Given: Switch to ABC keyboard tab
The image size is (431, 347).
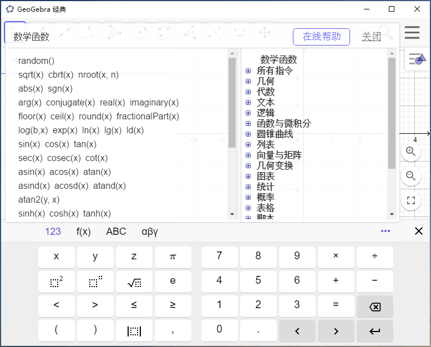Looking at the screenshot, I should coord(116,232).
